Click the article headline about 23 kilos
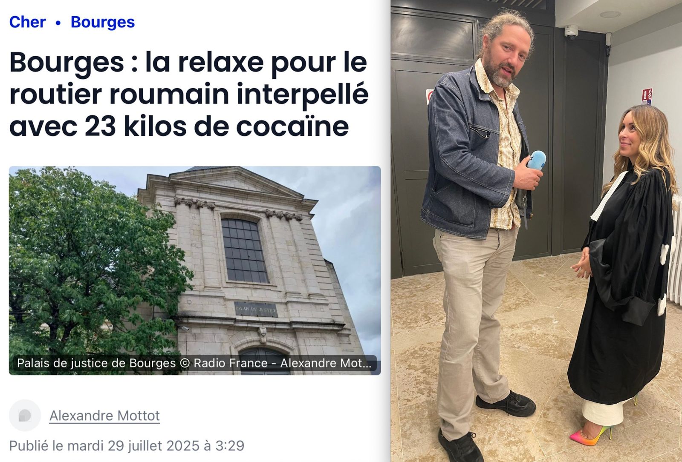The height and width of the screenshot is (462, 682). tap(189, 94)
